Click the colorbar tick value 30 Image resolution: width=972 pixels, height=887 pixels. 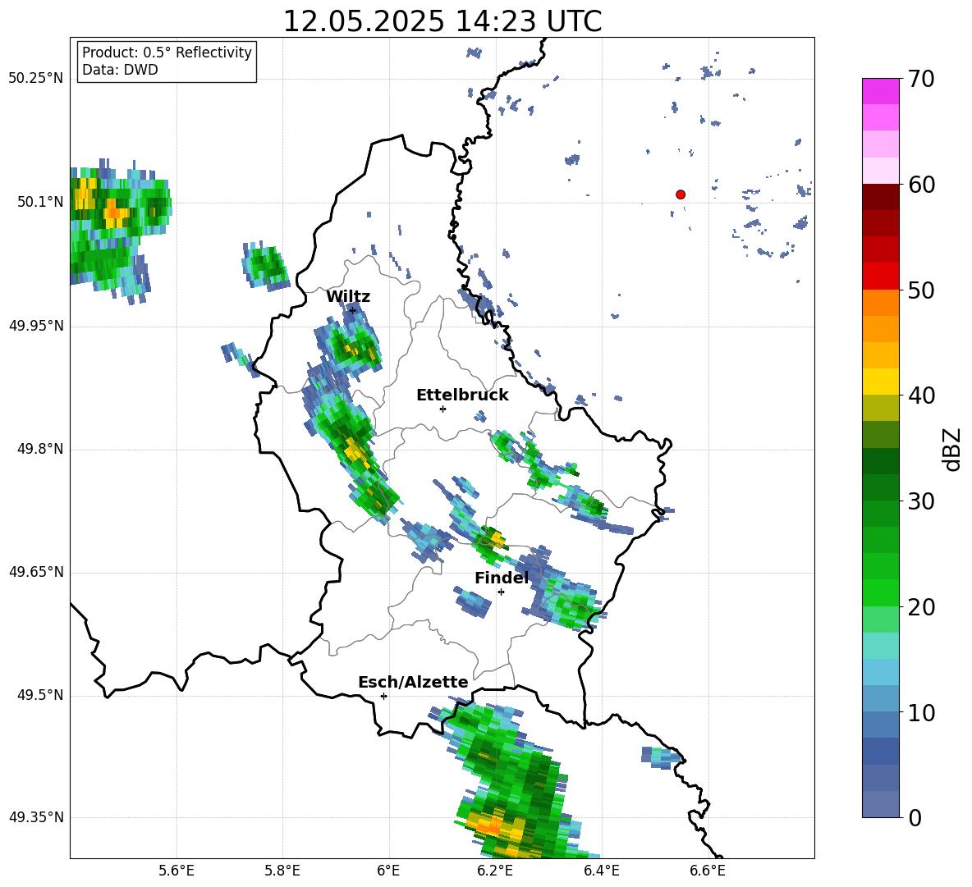[921, 501]
